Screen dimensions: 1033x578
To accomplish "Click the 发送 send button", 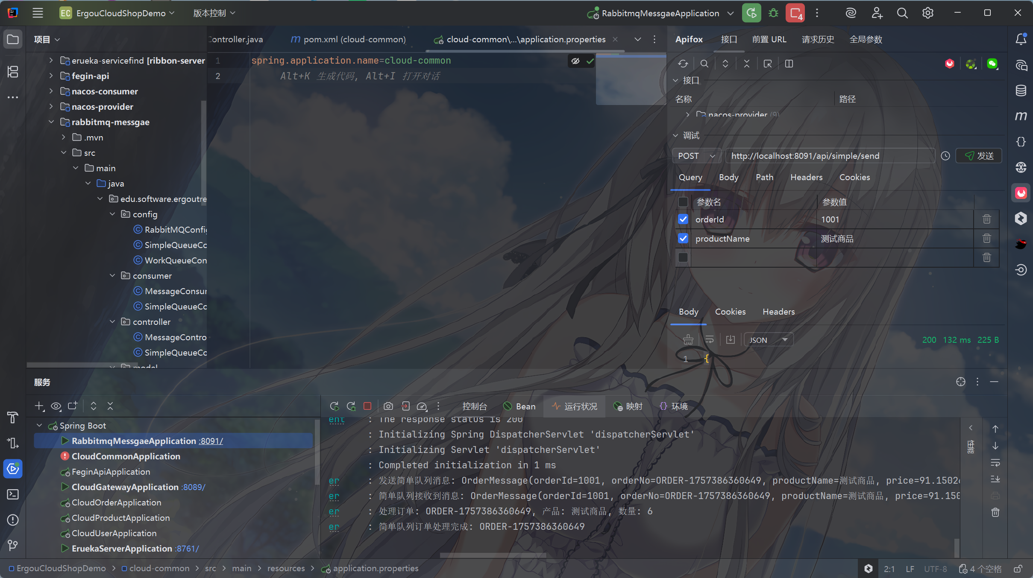I will (x=979, y=156).
